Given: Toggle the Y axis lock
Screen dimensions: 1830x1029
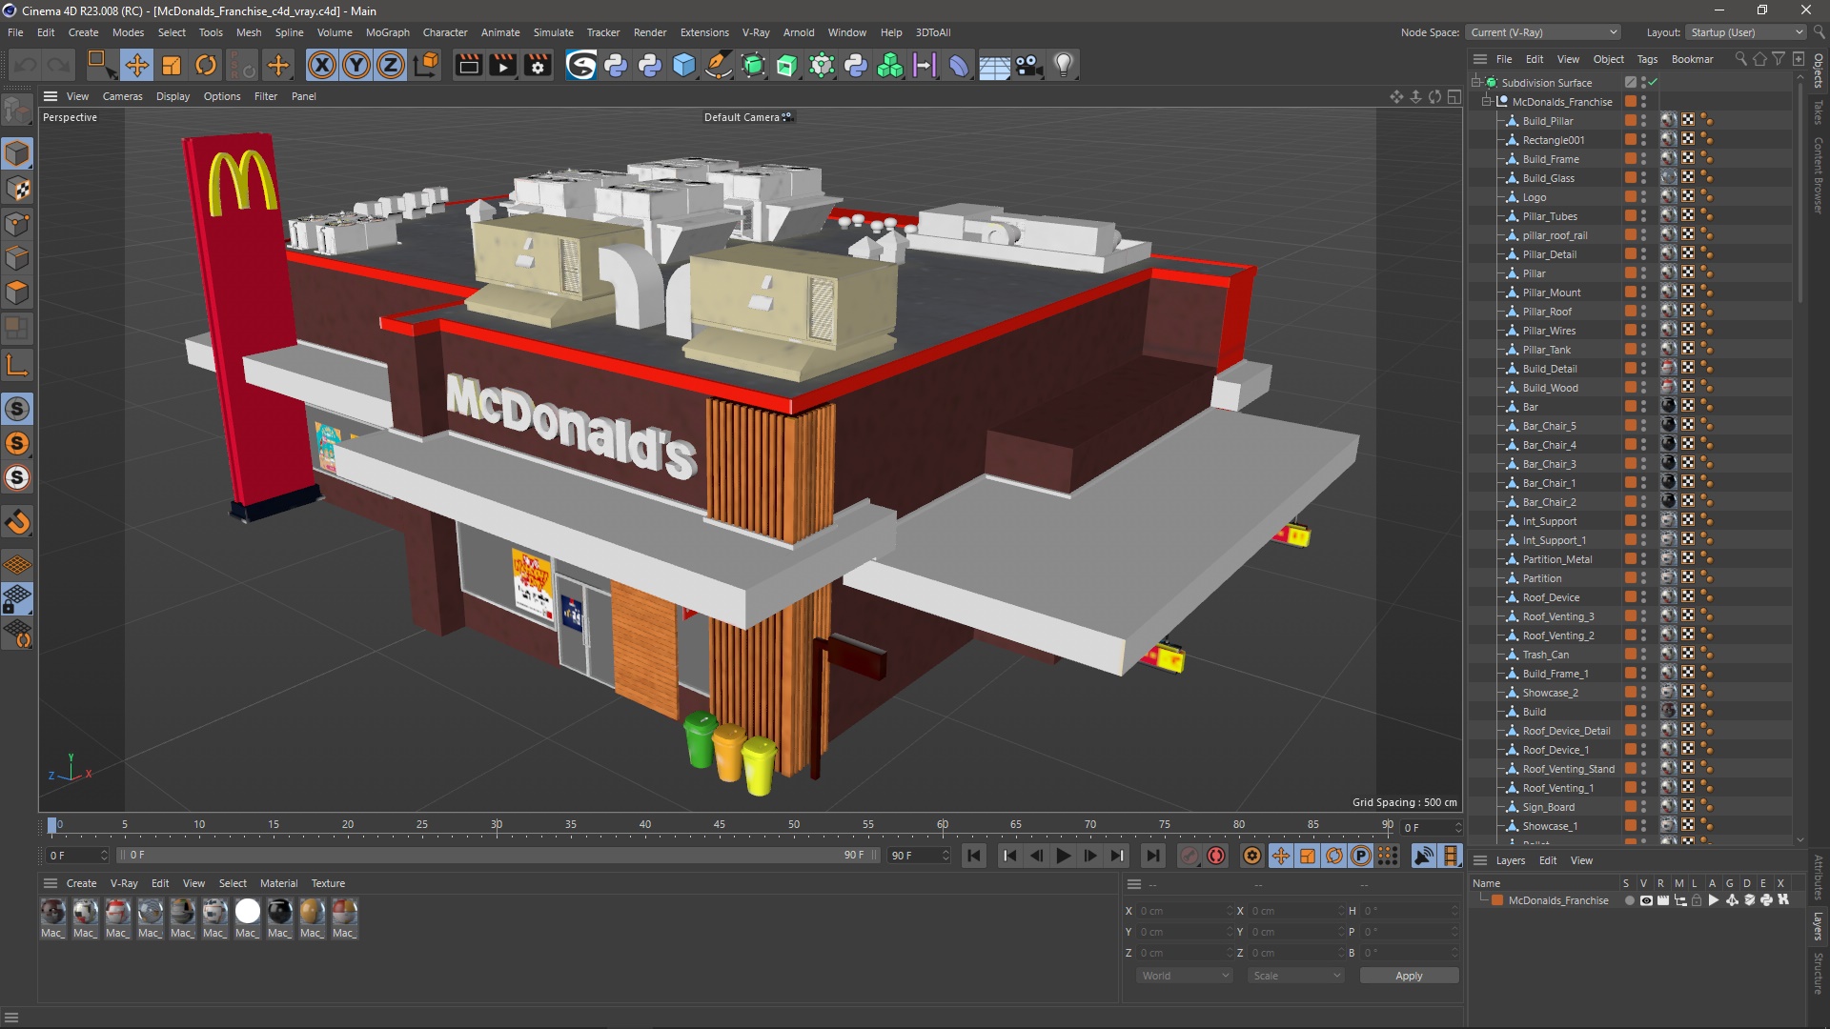Looking at the screenshot, I should pyautogui.click(x=356, y=66).
